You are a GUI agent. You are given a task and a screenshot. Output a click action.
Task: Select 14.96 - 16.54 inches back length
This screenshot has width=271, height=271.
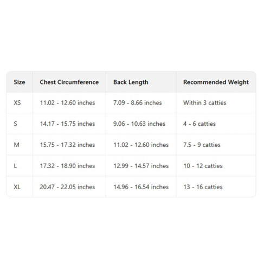[x=141, y=187]
